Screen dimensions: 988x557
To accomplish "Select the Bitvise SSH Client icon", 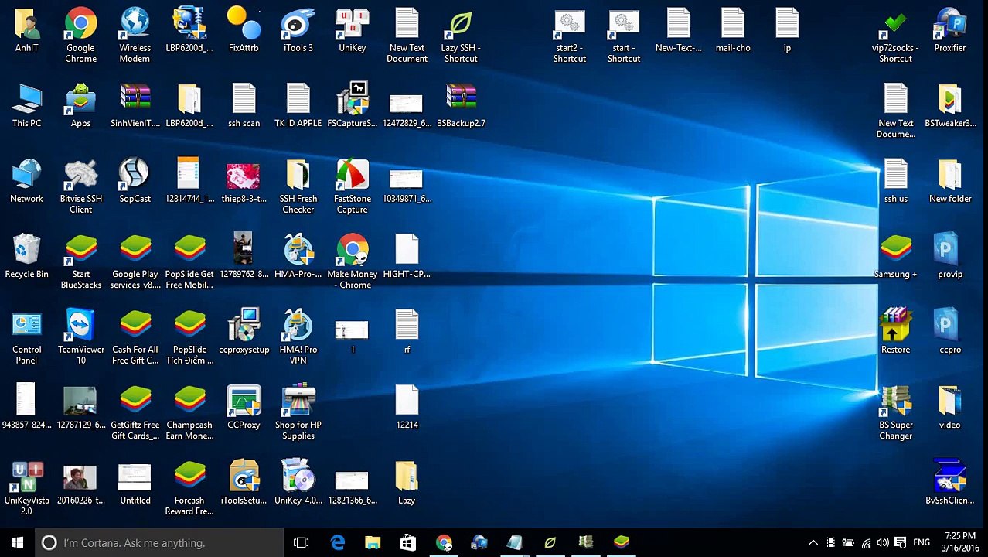I will (x=80, y=186).
